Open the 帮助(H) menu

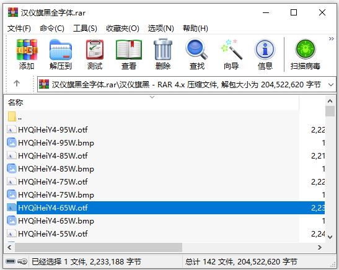point(195,28)
